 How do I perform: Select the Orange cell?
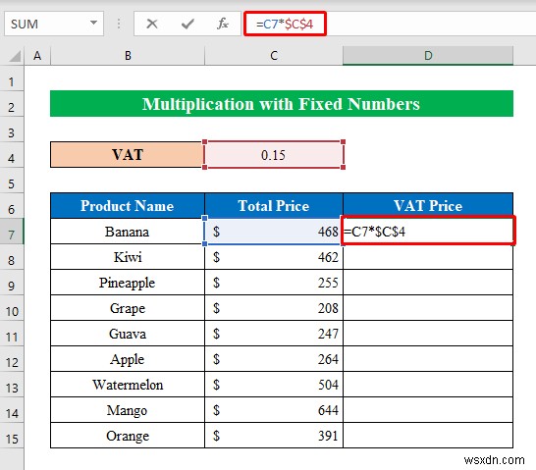[128, 436]
